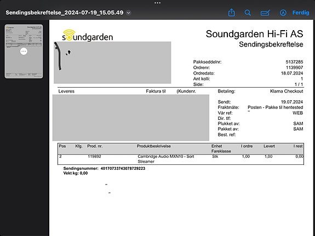
Task: Tap the Sendingsnummer tracking number
Action: click(x=123, y=168)
